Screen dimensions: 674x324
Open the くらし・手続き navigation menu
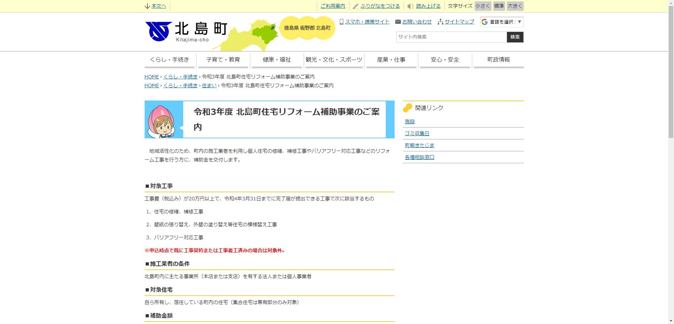[x=170, y=60]
